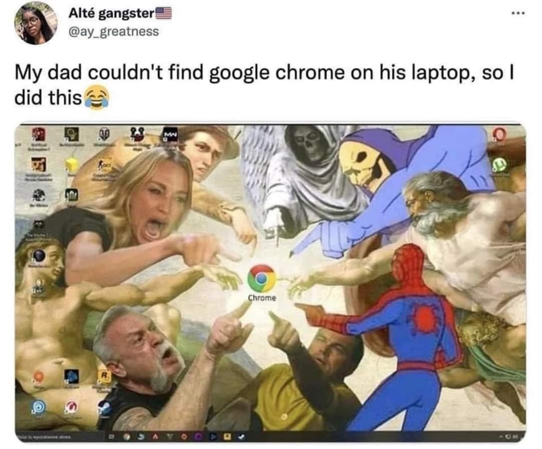Image resolution: width=542 pixels, height=449 pixels.
Task: View the tweet author's profile picture
Action: coord(36,23)
